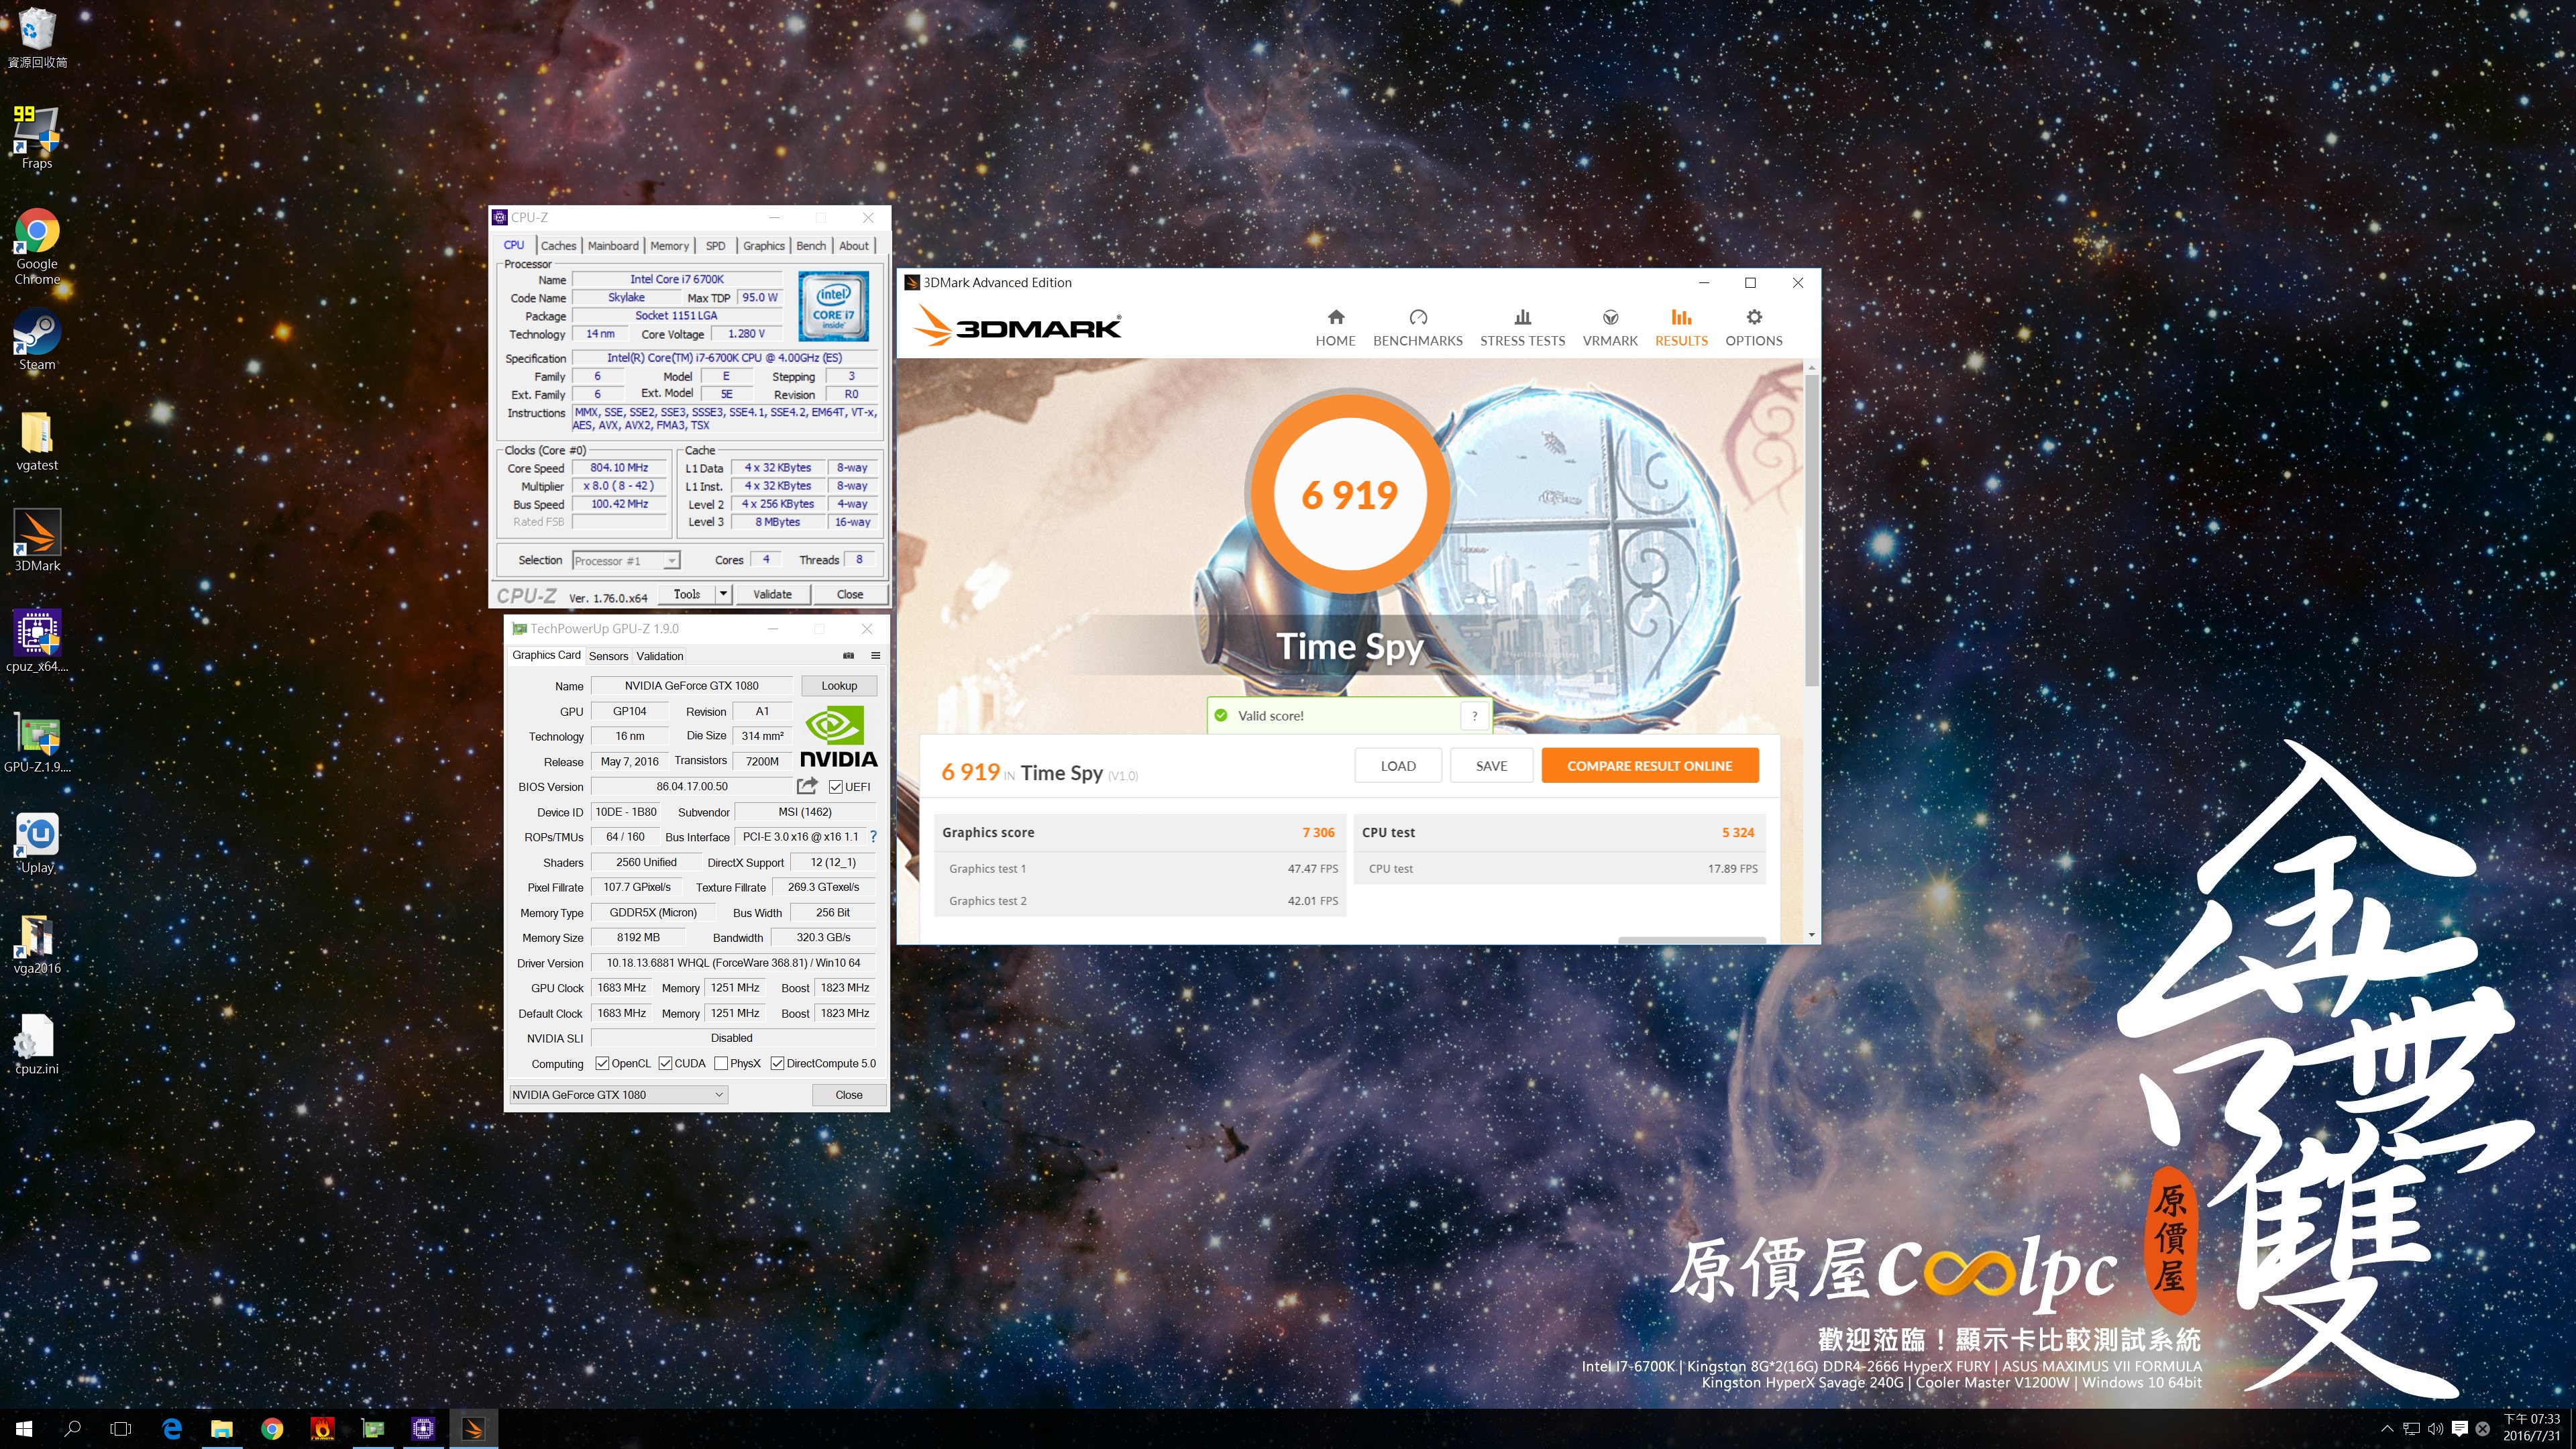
Task: Click Bus Interface question mark in GPU-Z
Action: coord(873,837)
